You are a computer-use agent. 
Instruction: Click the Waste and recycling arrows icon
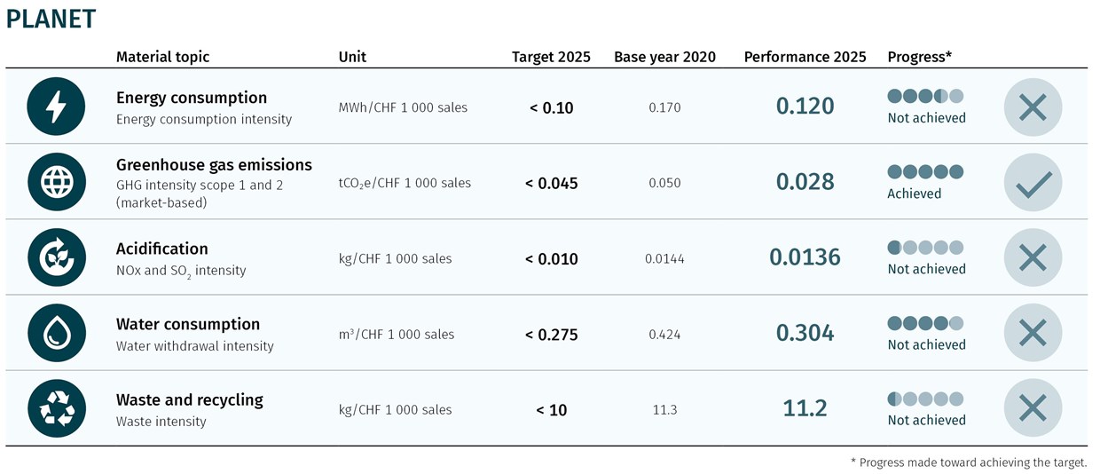(x=56, y=408)
